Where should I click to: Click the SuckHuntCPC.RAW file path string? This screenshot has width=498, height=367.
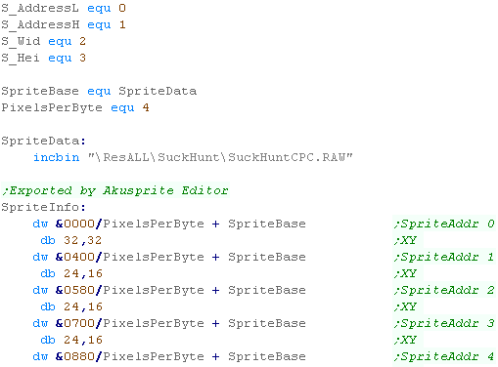221,157
